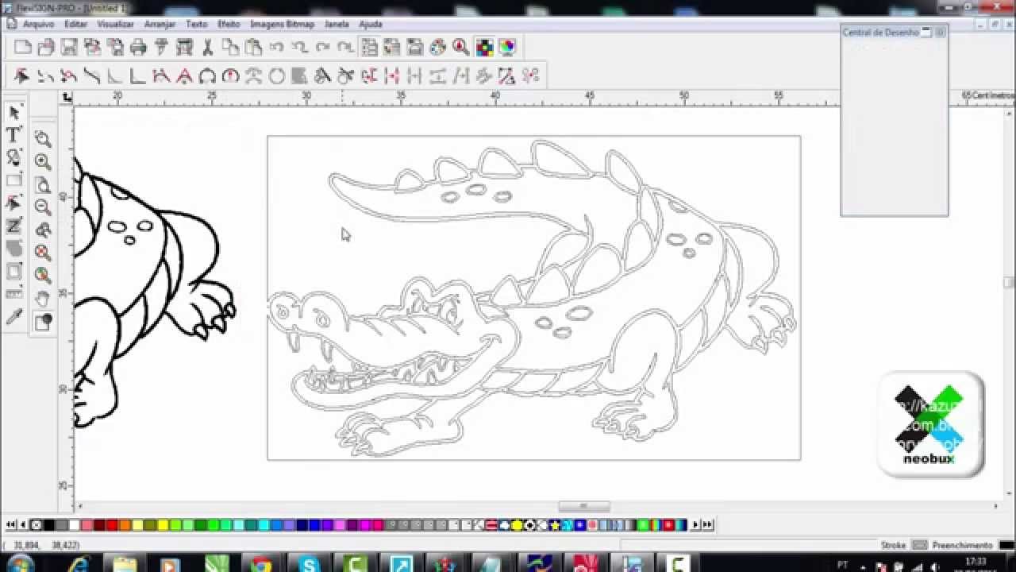Pick the orange color swatch
The width and height of the screenshot is (1016, 572).
coord(125,525)
